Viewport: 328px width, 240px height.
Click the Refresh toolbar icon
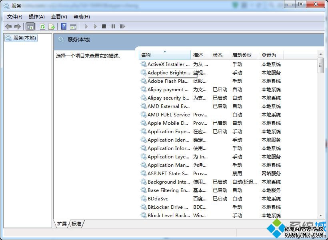[x=42, y=26]
